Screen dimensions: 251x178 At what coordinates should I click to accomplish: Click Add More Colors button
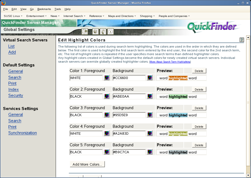pos(87,164)
